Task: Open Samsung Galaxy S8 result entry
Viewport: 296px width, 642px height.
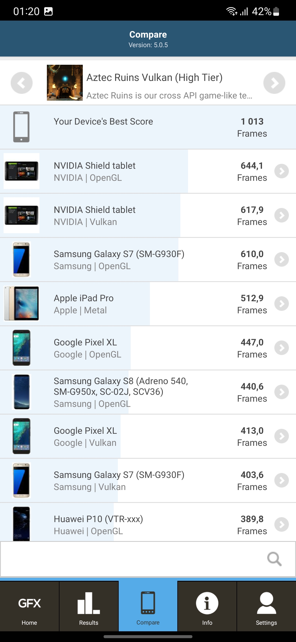Action: tap(121, 392)
